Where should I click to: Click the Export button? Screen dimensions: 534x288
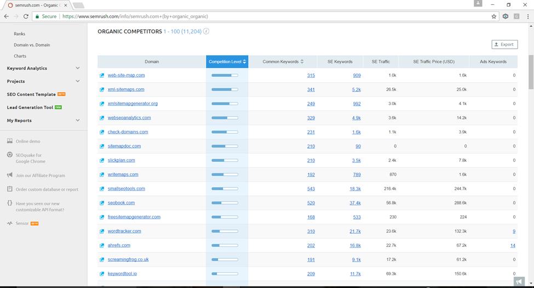[504, 44]
